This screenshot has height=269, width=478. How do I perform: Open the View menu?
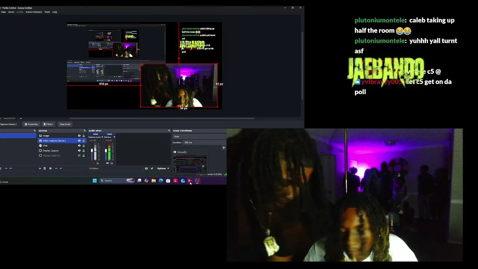point(3,12)
